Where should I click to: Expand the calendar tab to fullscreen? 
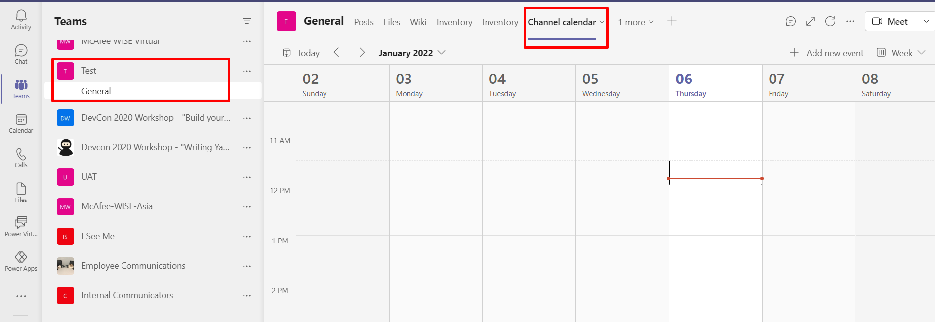(x=811, y=21)
